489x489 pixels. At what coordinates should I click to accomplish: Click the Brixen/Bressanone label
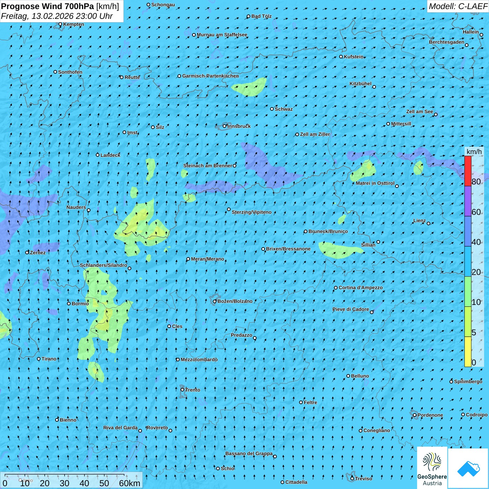click(288, 249)
